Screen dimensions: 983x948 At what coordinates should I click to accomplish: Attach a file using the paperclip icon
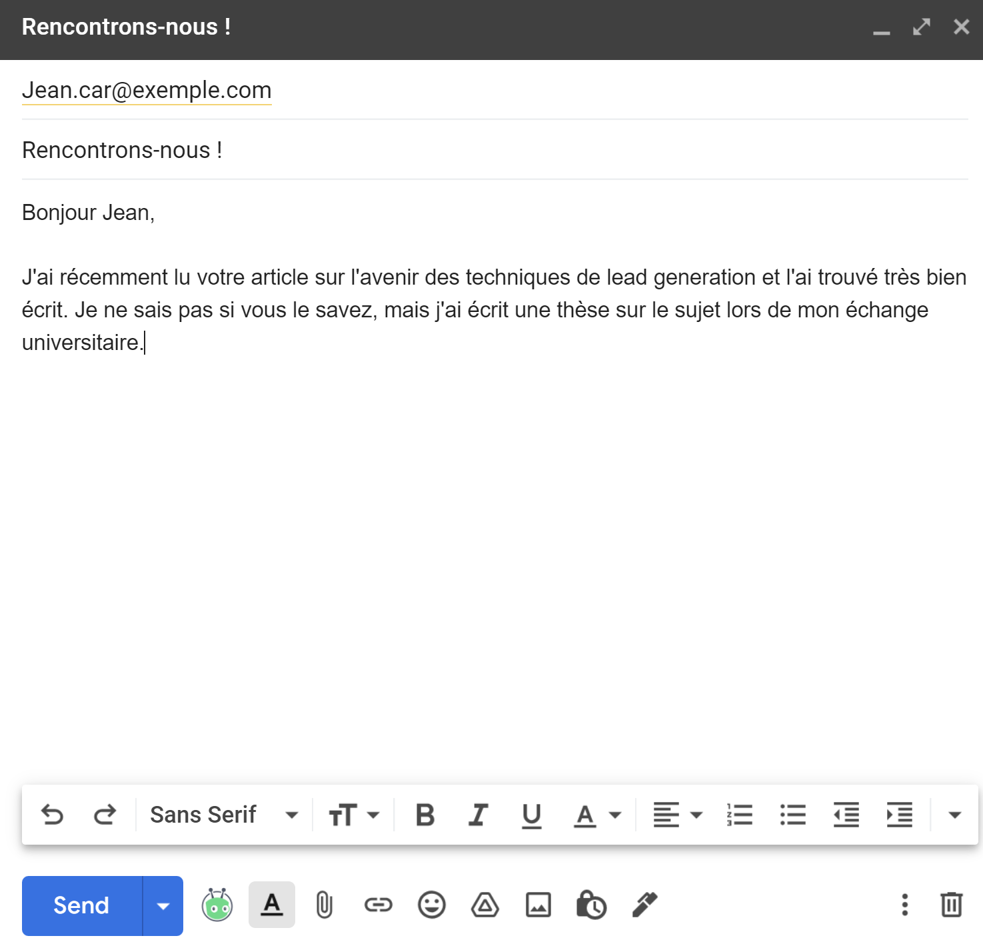325,905
